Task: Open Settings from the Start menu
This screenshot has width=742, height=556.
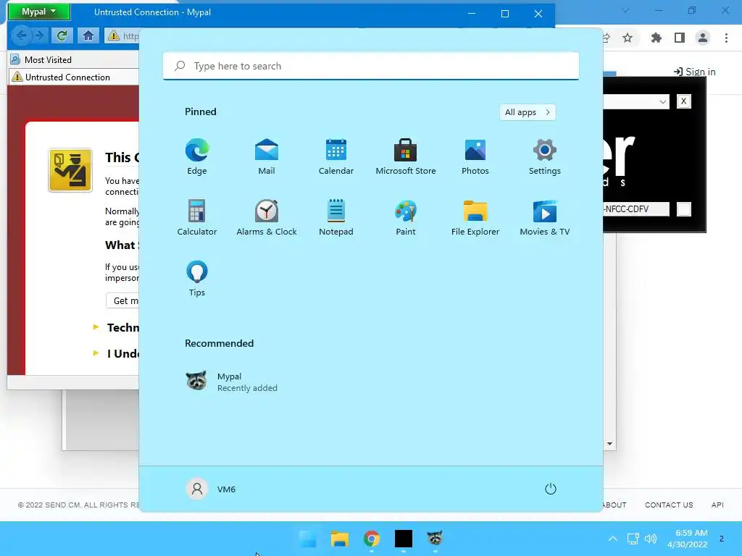Action: [x=545, y=156]
